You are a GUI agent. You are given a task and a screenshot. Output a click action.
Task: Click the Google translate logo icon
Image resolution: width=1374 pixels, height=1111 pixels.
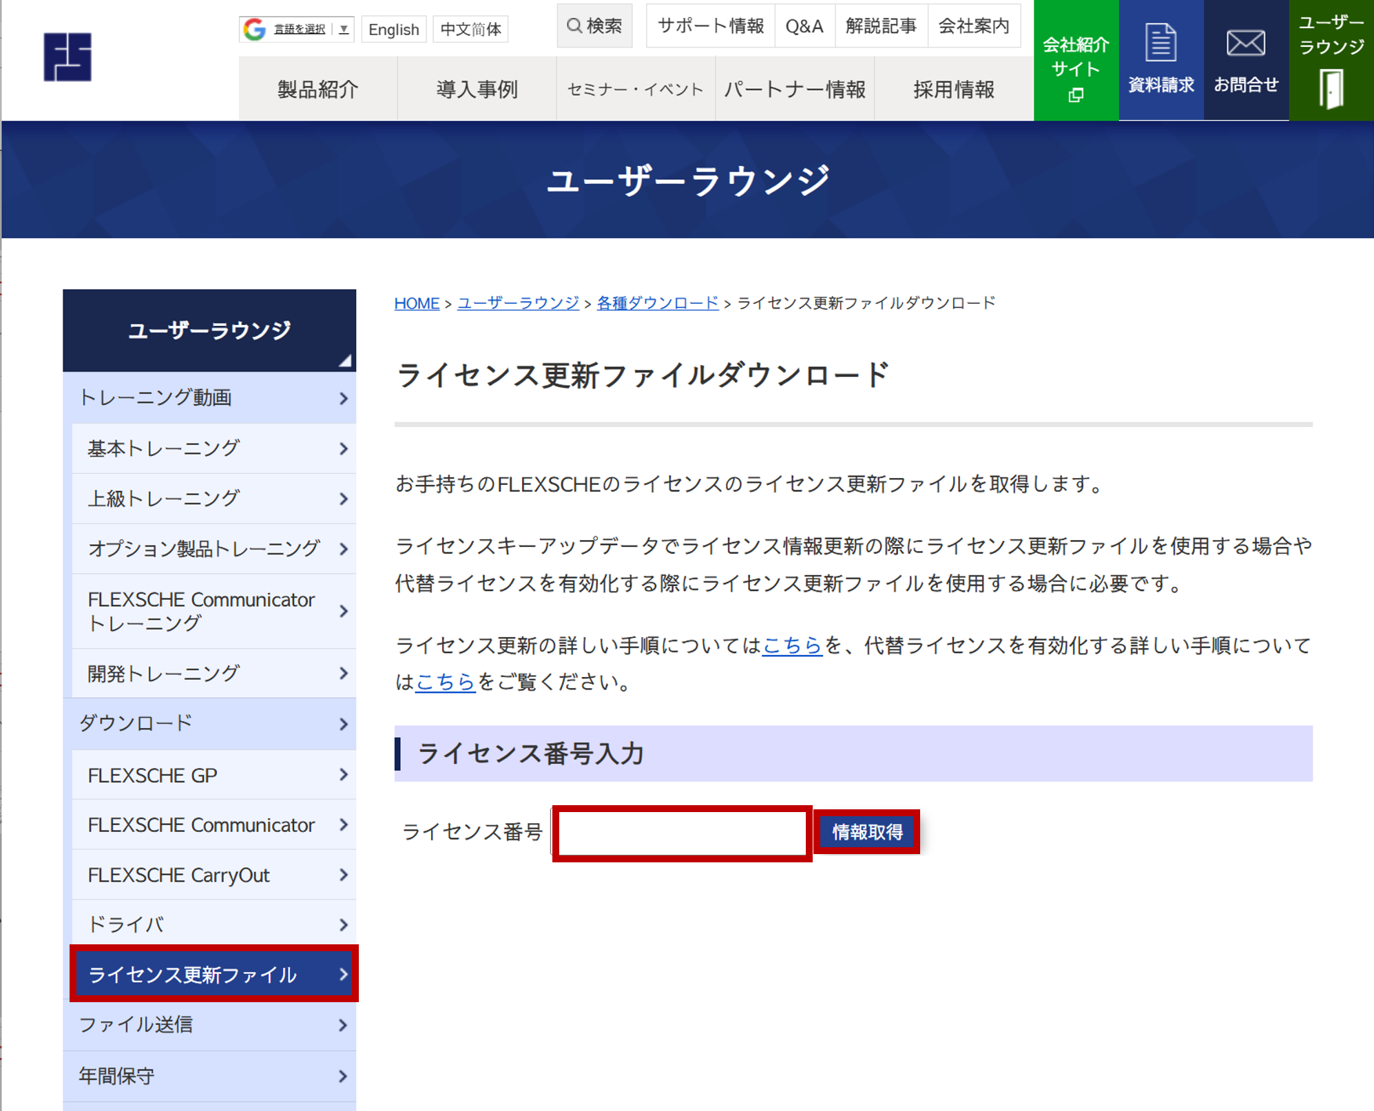coord(255,29)
